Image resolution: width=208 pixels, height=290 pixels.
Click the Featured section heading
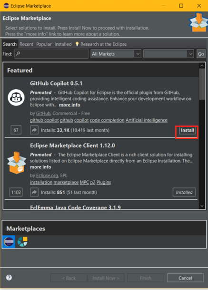point(20,70)
